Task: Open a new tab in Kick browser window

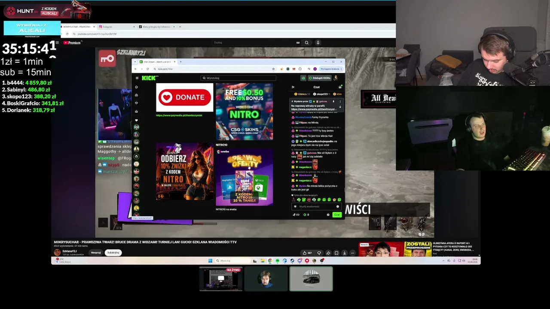Action: pos(180,62)
